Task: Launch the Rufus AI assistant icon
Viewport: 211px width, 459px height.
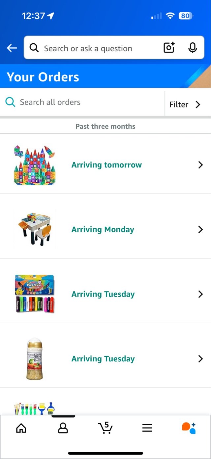Action: pyautogui.click(x=189, y=428)
